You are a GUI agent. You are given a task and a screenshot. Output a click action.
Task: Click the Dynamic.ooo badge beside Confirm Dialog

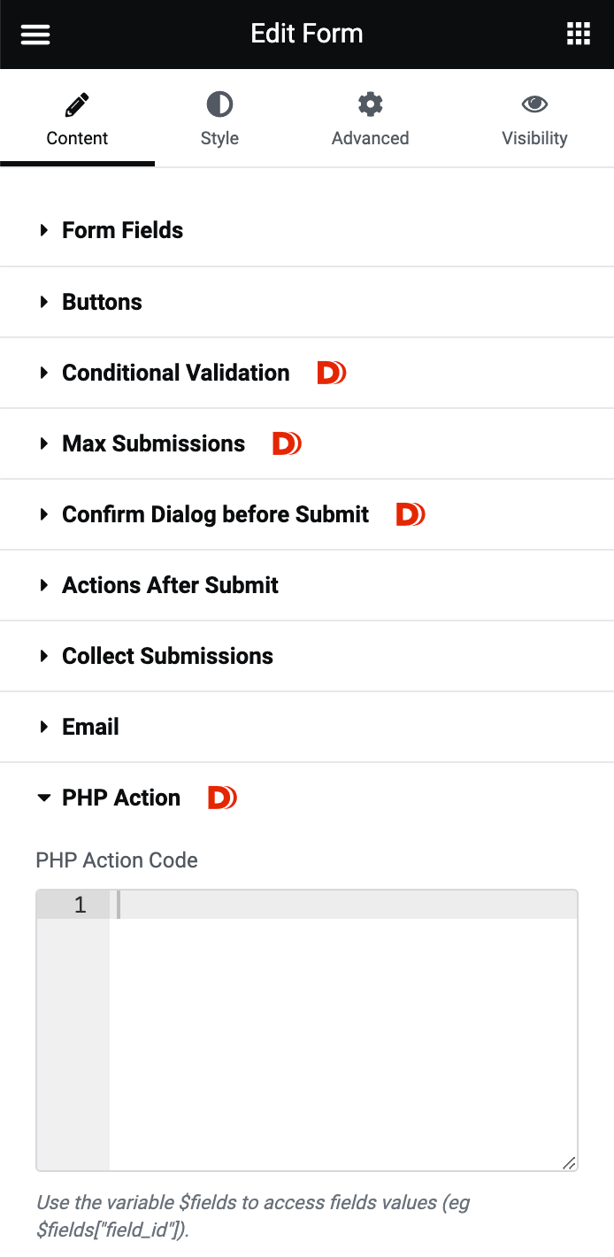pos(410,513)
